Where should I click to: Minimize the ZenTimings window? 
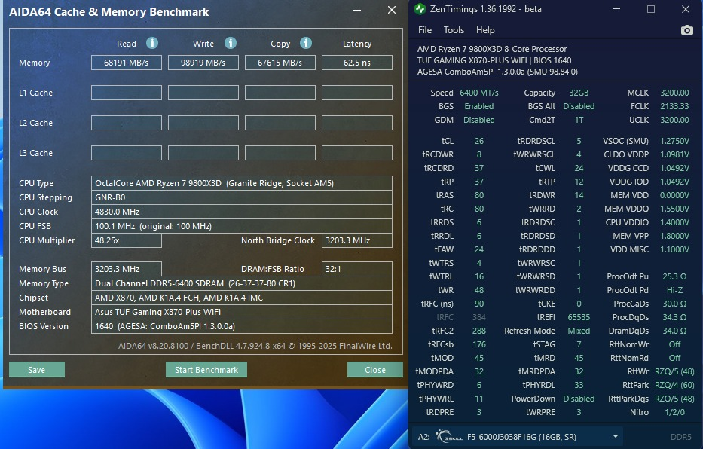pyautogui.click(x=616, y=9)
